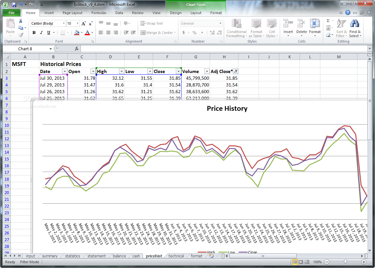Open Find & Select binoculars menu
Viewport: 375px width, 268px height.
[355, 28]
